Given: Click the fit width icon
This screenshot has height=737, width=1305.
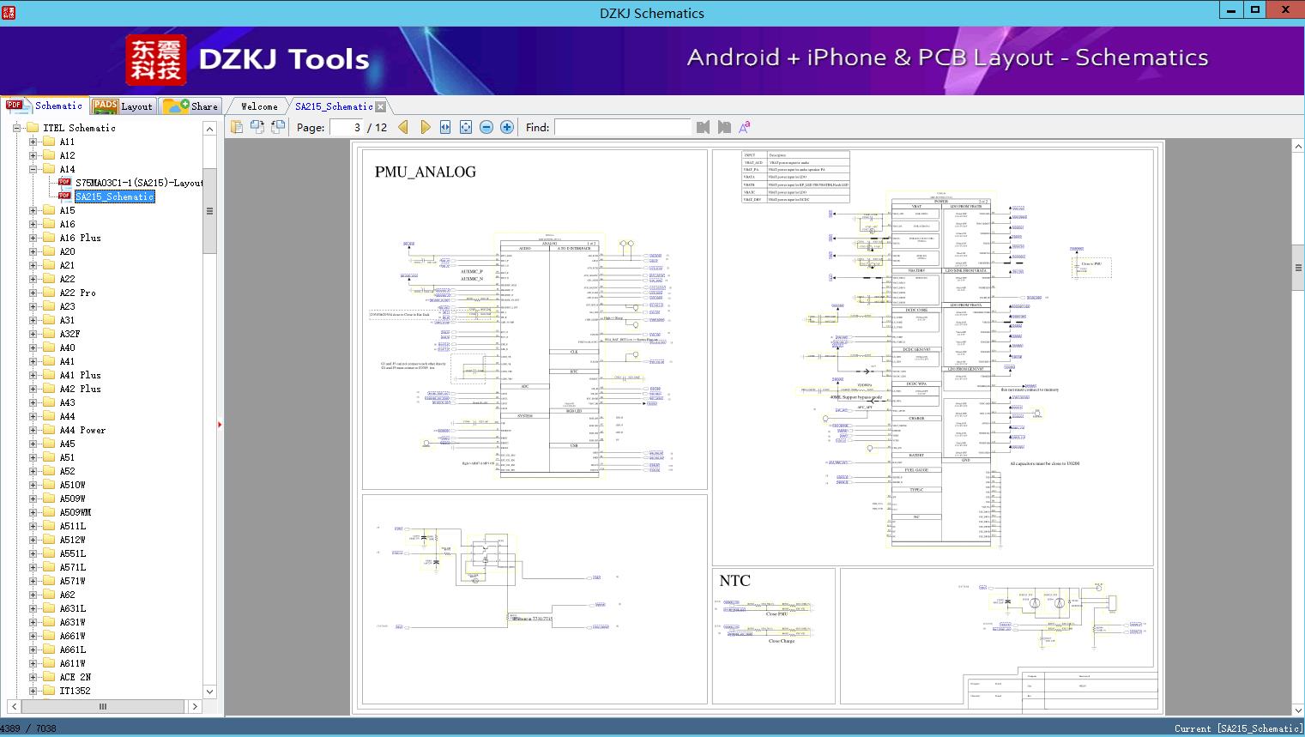Looking at the screenshot, I should [x=445, y=127].
